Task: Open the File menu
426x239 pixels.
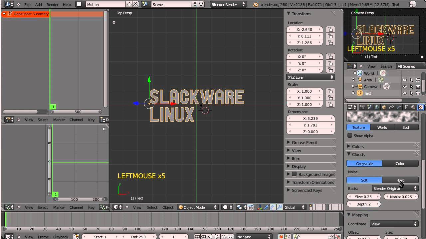Action: click(x=27, y=5)
